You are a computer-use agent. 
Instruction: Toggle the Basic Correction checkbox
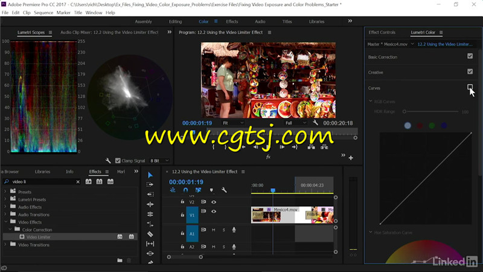[470, 56]
